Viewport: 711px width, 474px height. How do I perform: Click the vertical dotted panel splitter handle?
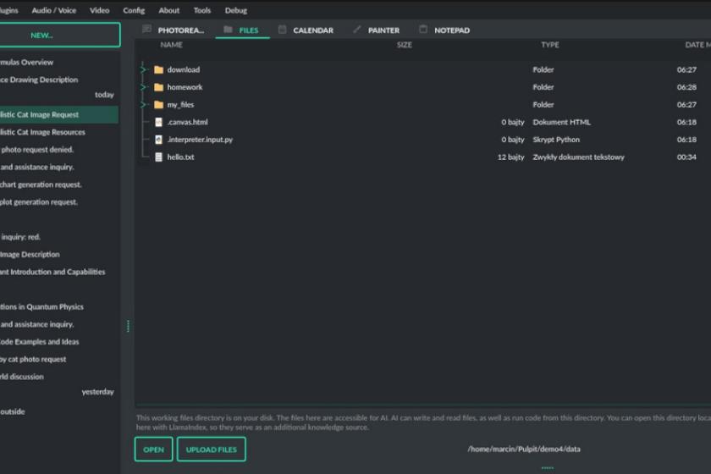click(x=128, y=326)
